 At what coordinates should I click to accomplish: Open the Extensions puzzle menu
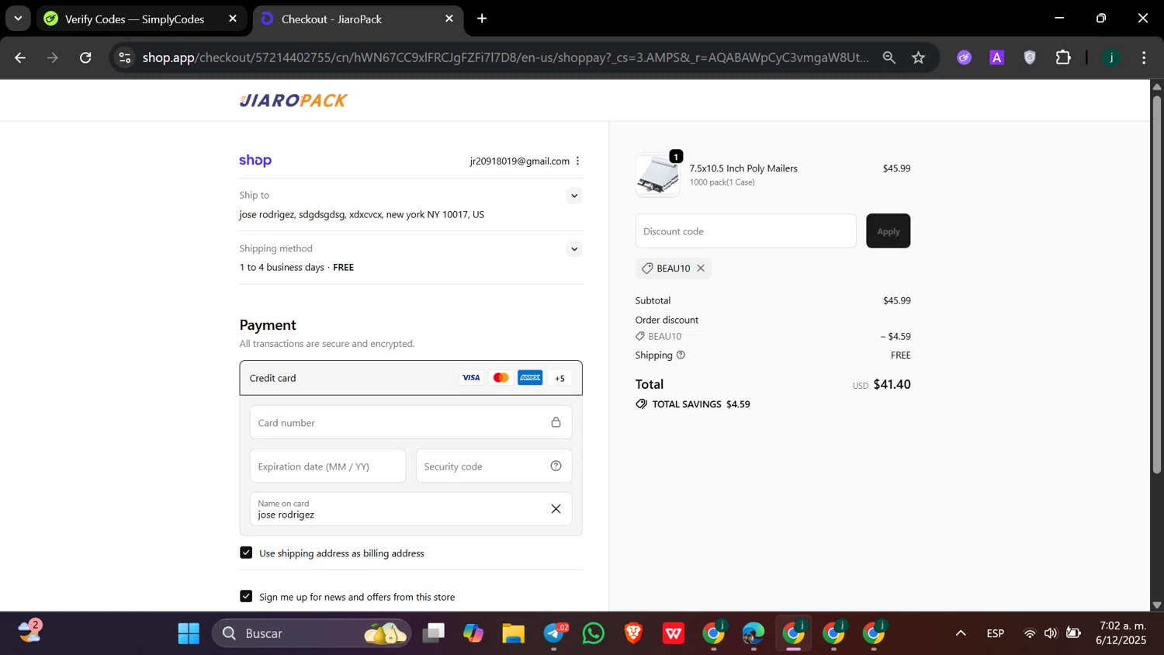pyautogui.click(x=1063, y=57)
